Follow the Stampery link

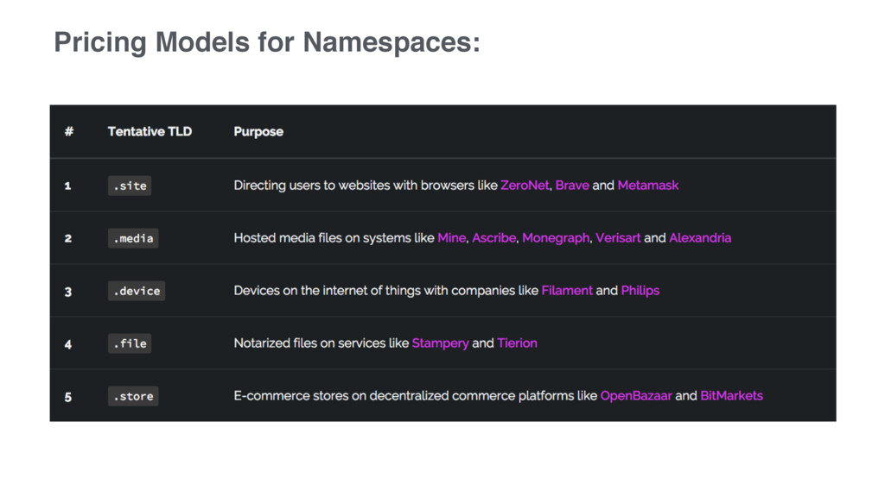tap(440, 343)
